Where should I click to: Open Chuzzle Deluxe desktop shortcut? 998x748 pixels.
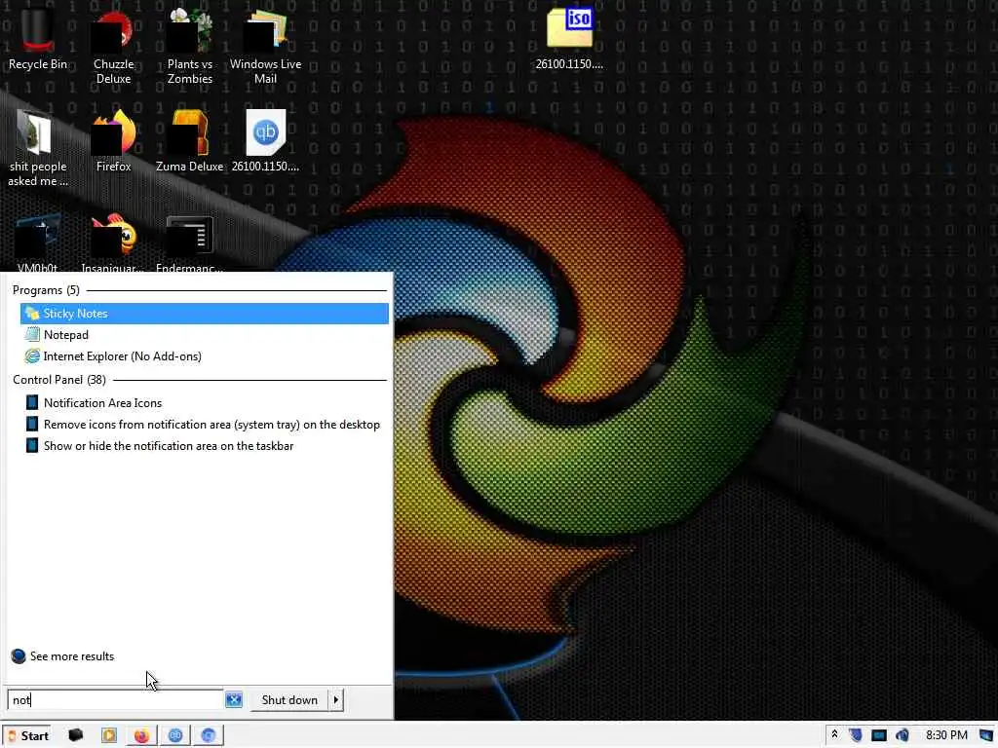(x=113, y=48)
